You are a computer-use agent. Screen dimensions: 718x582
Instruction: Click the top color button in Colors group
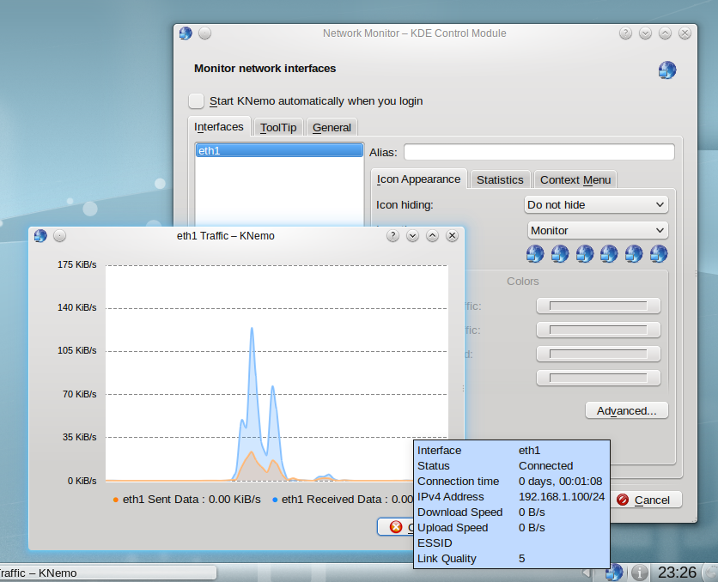click(598, 306)
